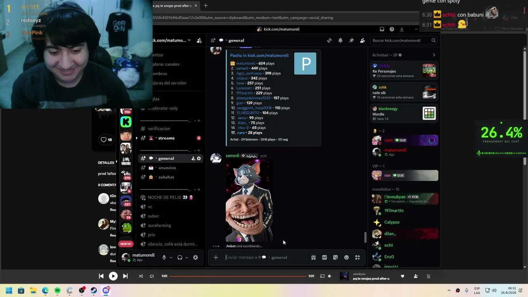Open settings gear for general channel
This screenshot has width=528, height=297.
point(199,158)
